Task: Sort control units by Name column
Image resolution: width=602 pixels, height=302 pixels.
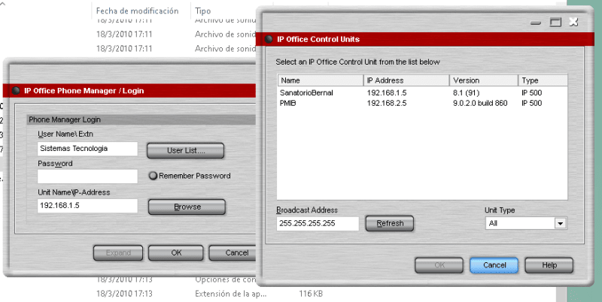Action: coord(321,80)
